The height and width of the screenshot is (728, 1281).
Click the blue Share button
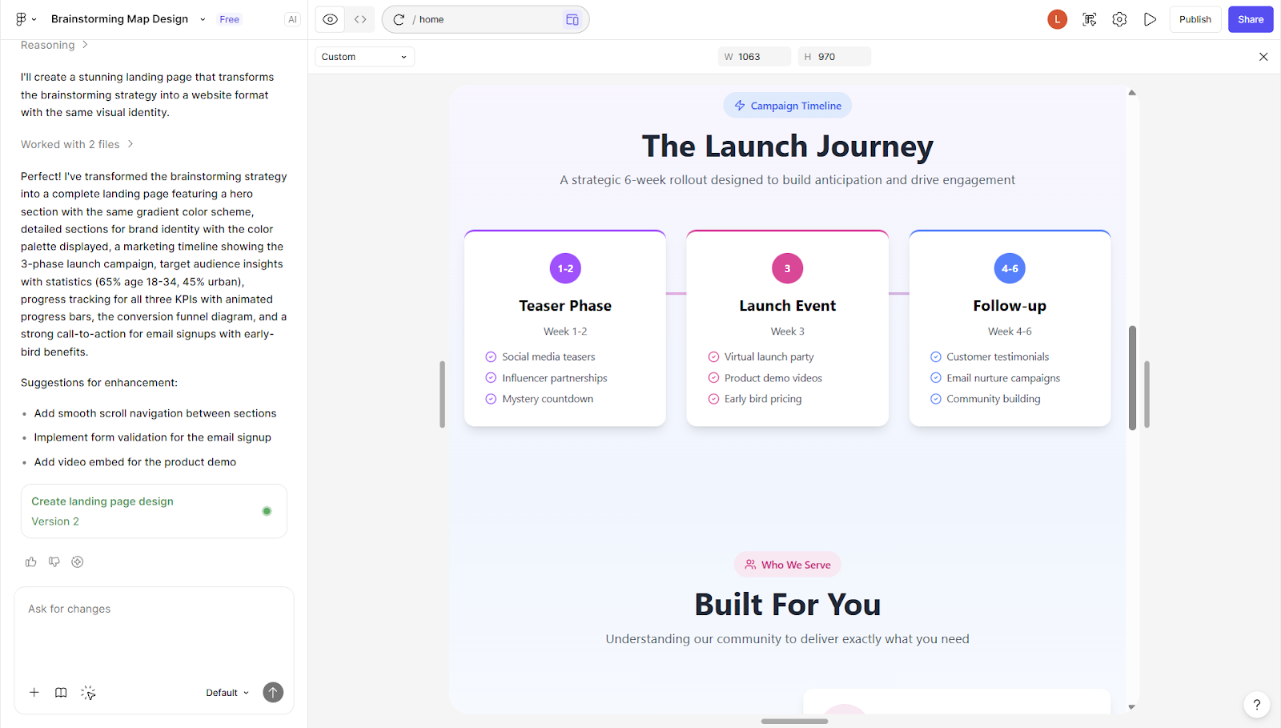click(x=1250, y=19)
